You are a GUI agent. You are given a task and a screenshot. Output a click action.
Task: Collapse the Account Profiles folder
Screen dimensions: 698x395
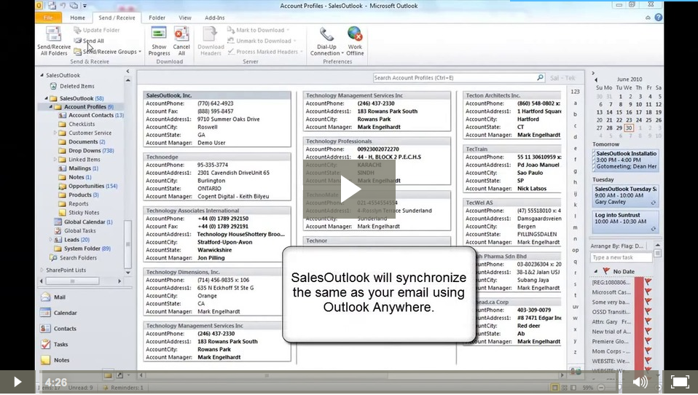pos(51,107)
